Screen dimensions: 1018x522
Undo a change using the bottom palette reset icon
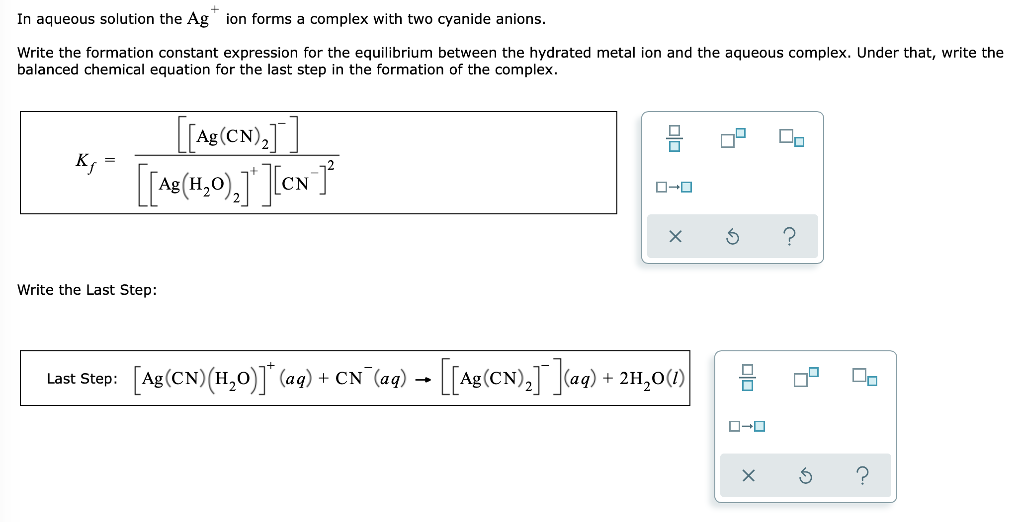click(805, 476)
